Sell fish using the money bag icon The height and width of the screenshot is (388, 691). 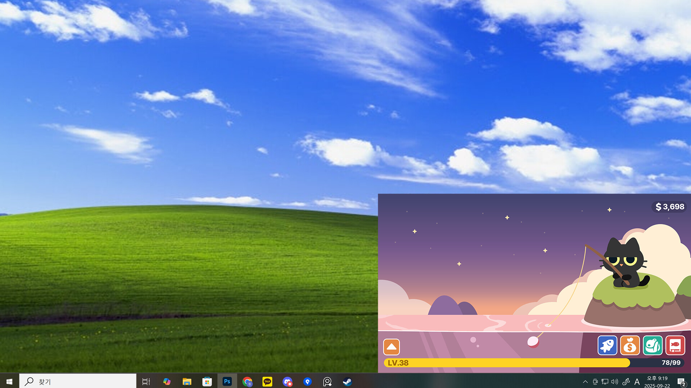[630, 346]
